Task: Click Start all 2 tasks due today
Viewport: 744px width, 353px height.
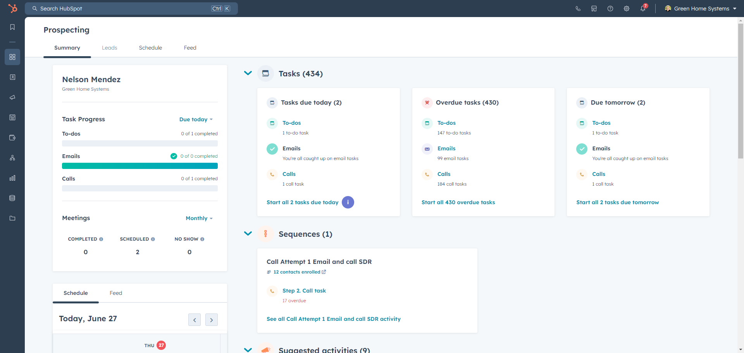Action: point(303,202)
